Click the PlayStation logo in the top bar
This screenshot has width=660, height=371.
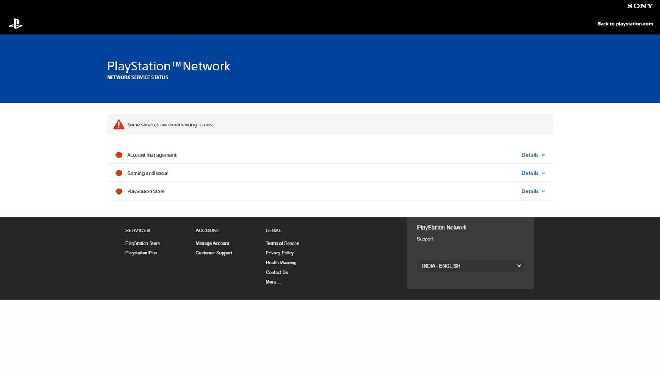[15, 24]
